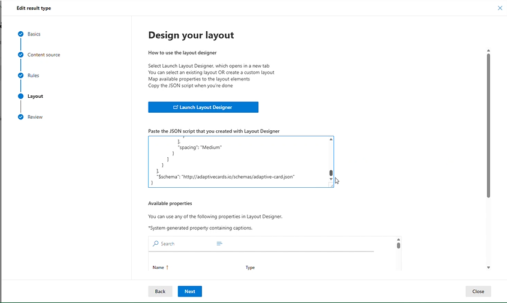The height and width of the screenshot is (303, 507).
Task: Click the Basics completed checkmark icon
Action: [21, 34]
